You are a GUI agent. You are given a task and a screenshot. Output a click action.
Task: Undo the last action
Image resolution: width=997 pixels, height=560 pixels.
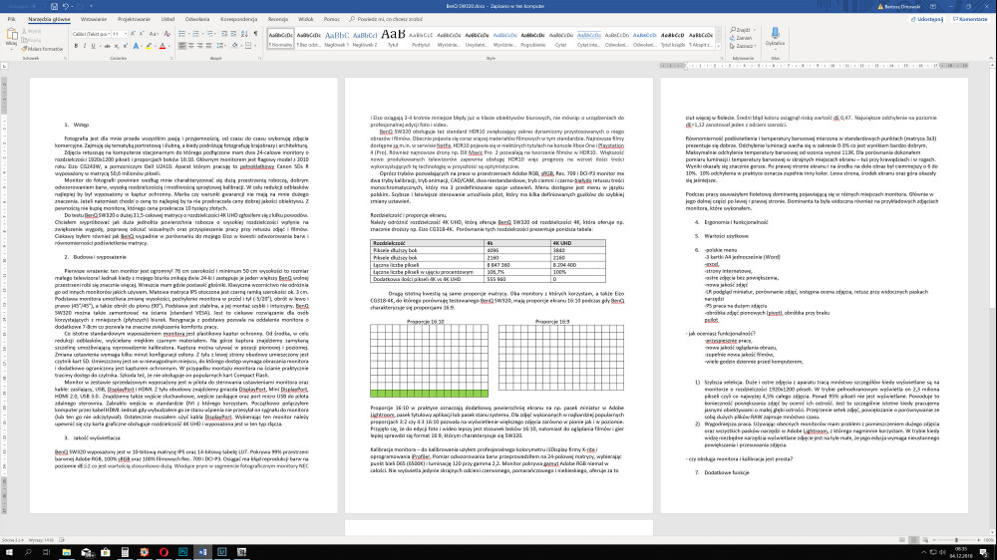coord(64,6)
